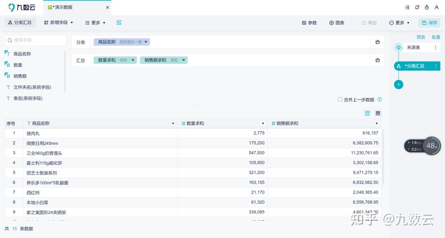
Task: Click the 保存 button
Action: (429, 23)
